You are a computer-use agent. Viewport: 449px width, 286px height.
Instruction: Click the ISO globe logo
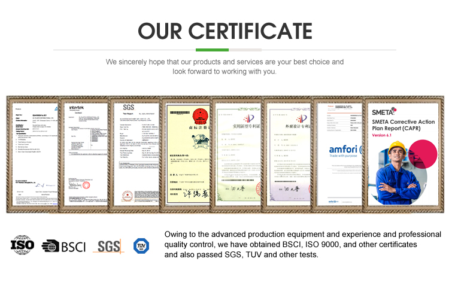tap(23, 245)
